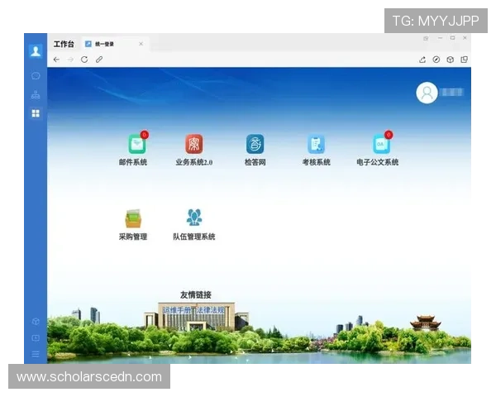Click the copy windows icon in toolbar
Screen dimensions: 496x397
coord(464,60)
